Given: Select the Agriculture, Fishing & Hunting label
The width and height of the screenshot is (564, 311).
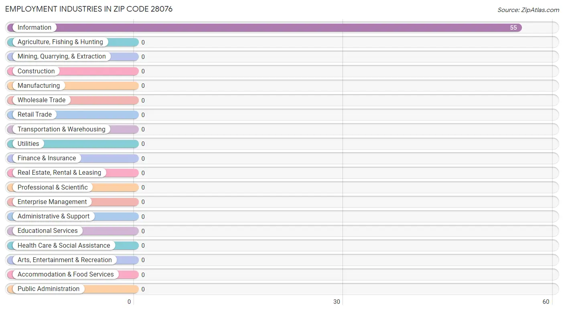Looking at the screenshot, I should coord(60,42).
